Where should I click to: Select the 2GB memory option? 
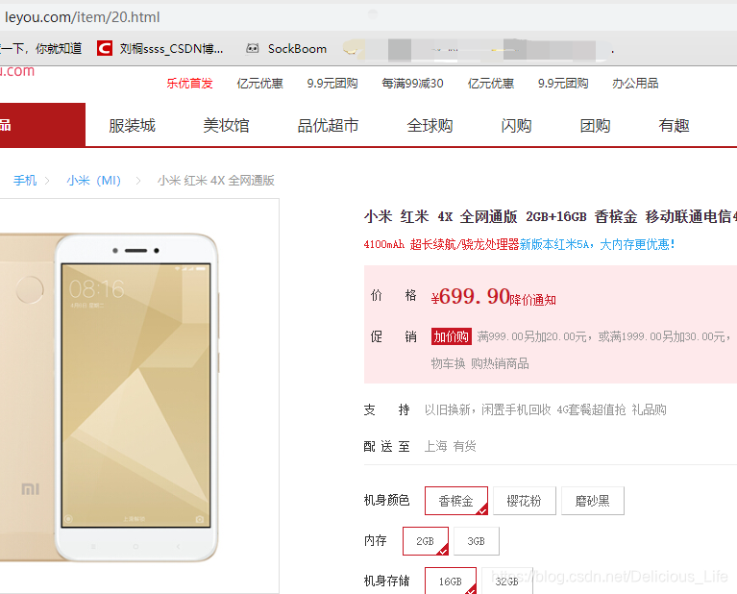(426, 541)
